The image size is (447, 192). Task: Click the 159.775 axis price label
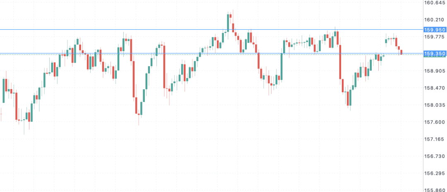click(x=435, y=37)
